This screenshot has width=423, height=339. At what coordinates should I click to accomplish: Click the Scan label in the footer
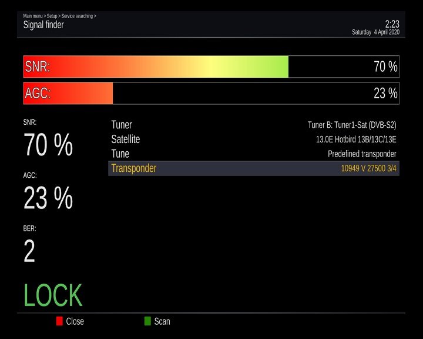162,321
